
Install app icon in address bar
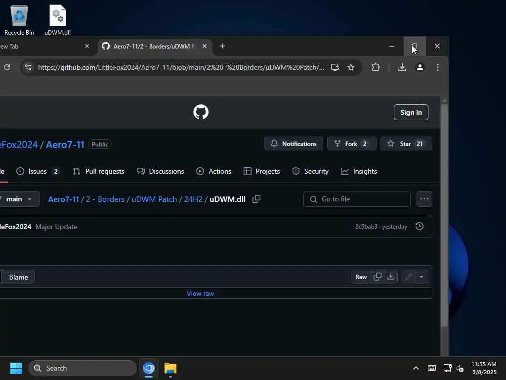click(335, 67)
